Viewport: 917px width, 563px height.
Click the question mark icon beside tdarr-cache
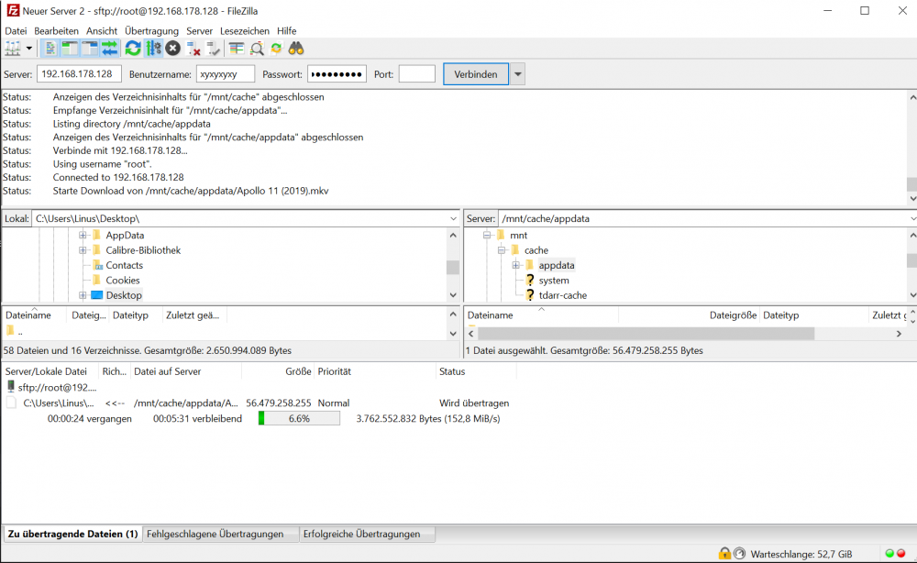530,295
